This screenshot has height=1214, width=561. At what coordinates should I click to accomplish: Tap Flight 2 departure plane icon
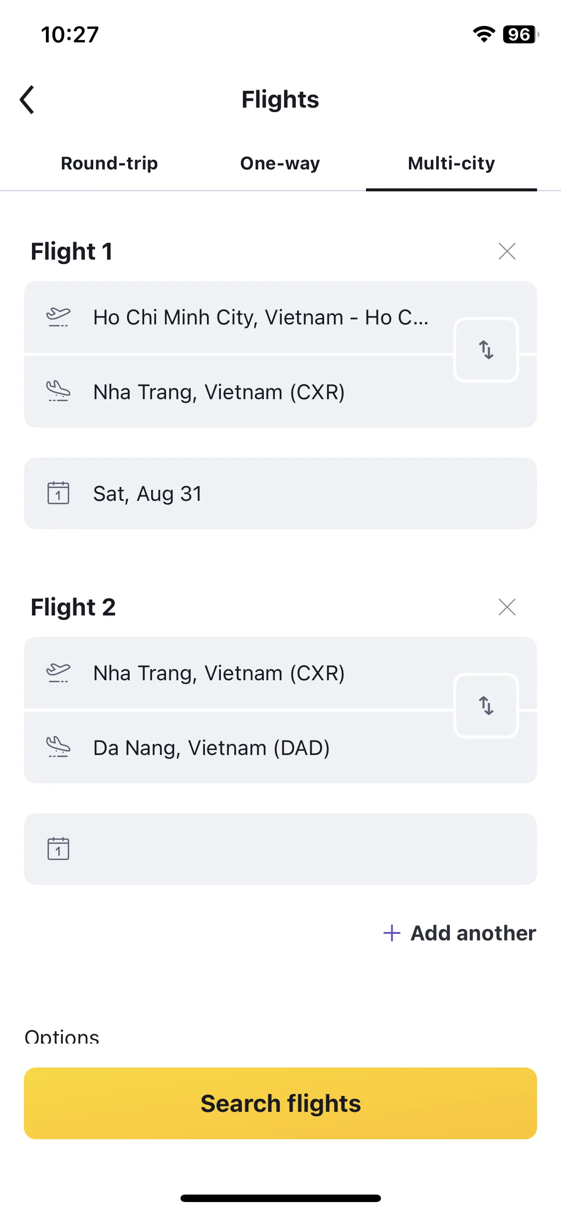click(x=58, y=673)
